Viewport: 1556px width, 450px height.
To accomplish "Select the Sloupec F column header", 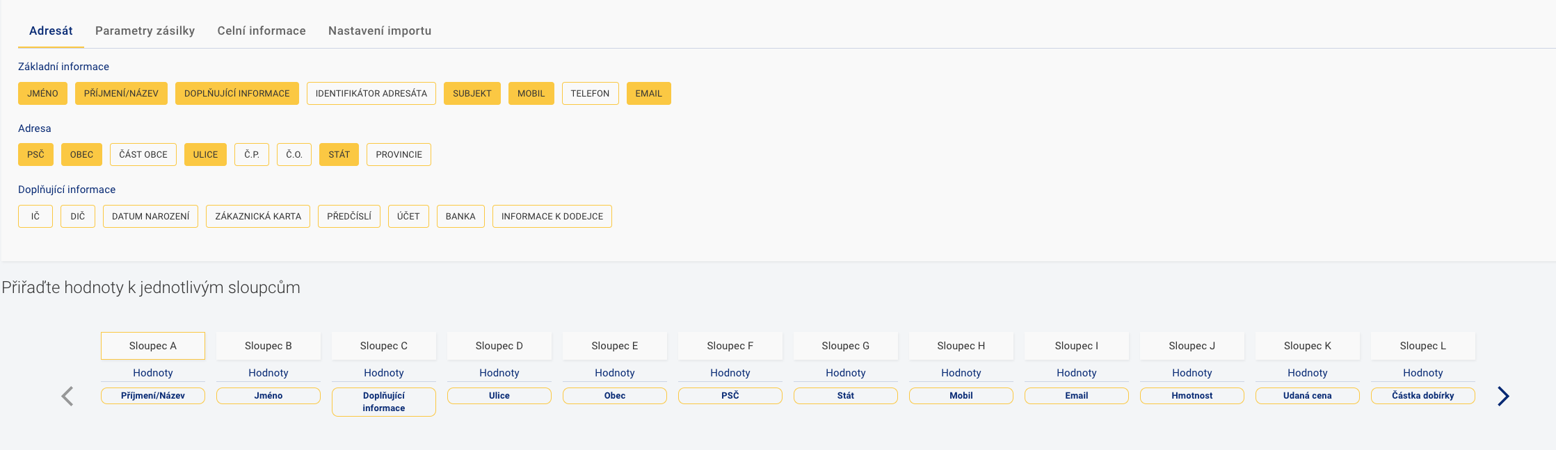I will [x=730, y=346].
